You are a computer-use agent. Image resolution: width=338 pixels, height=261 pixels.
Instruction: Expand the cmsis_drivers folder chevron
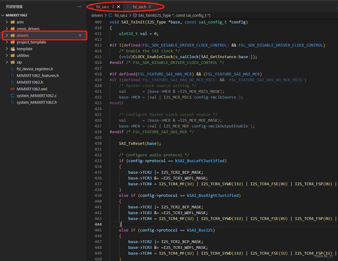[x=7, y=29]
